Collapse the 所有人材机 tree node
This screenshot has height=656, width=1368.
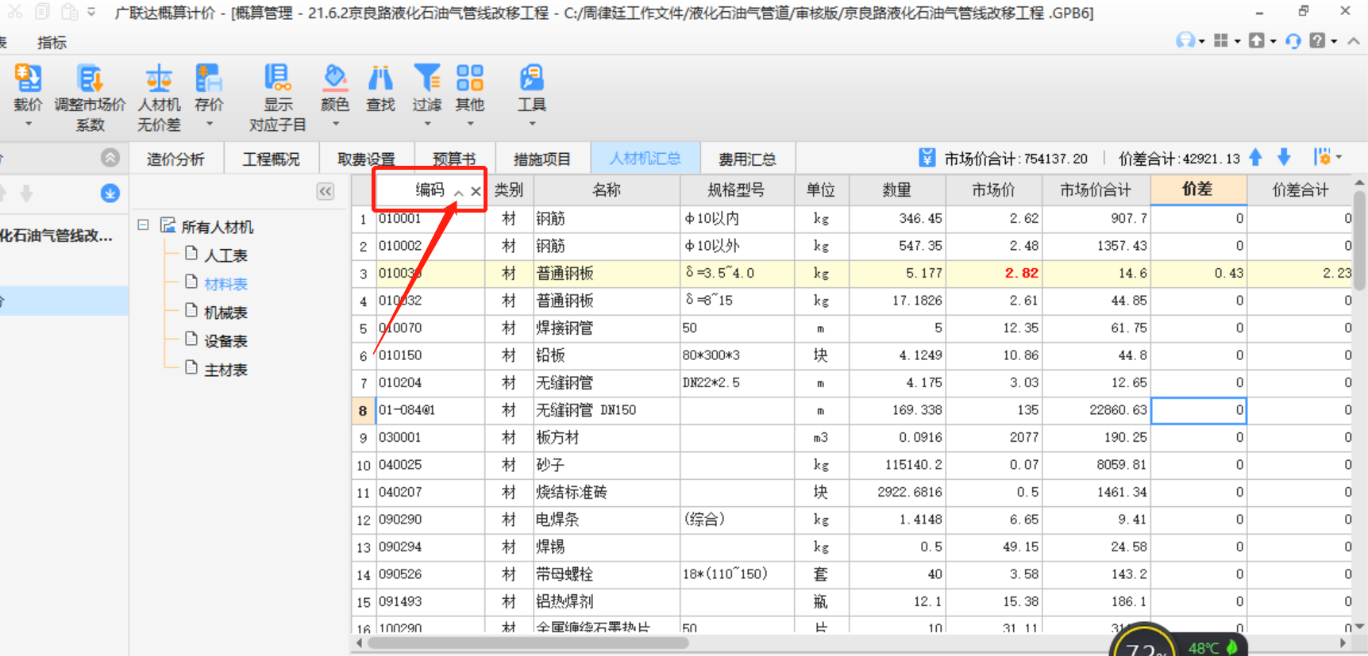[x=144, y=225]
